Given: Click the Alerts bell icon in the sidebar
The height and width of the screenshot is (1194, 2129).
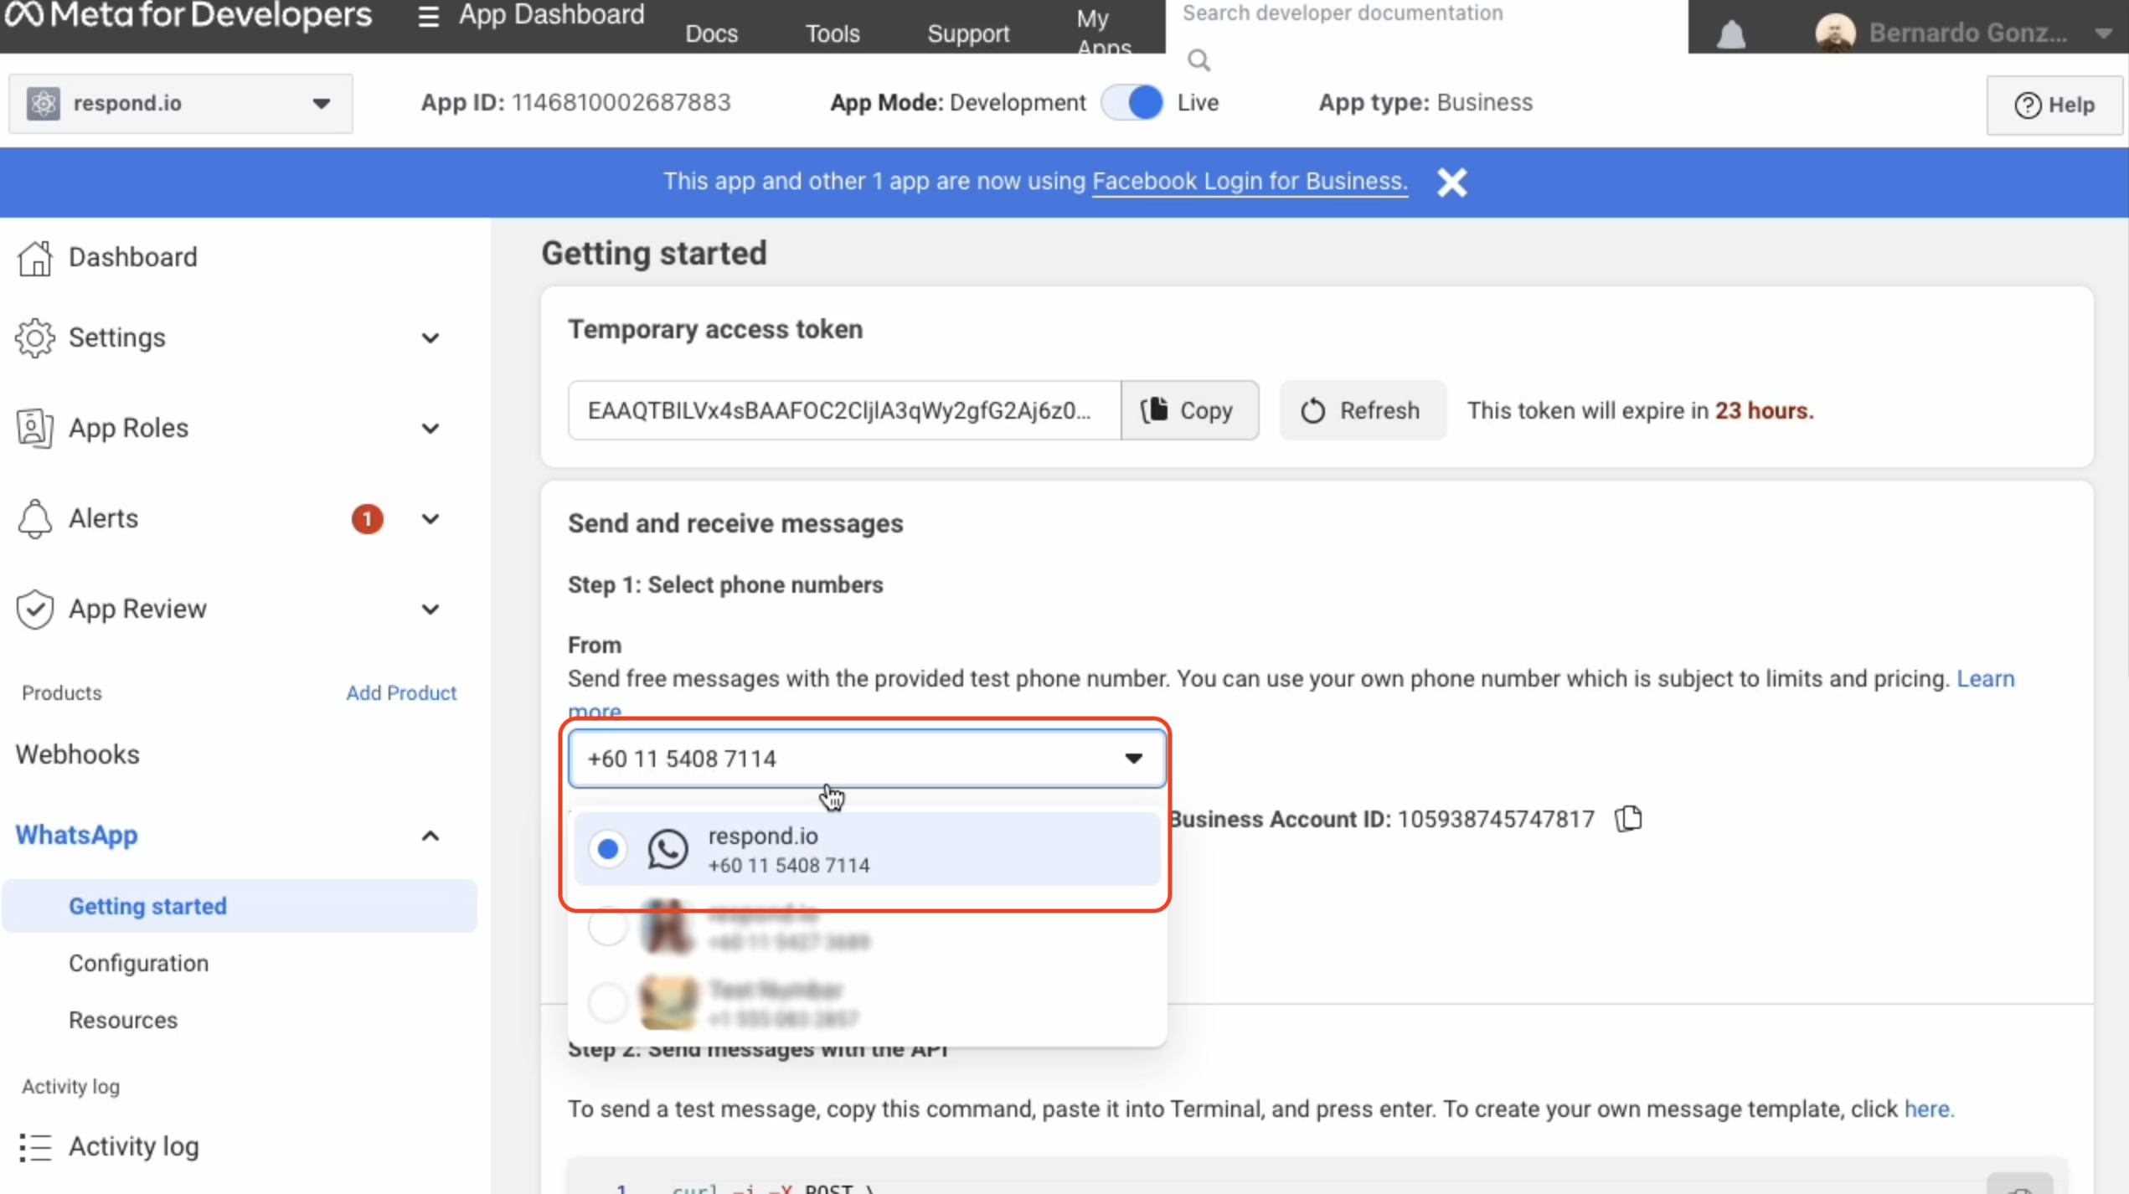Looking at the screenshot, I should (34, 518).
